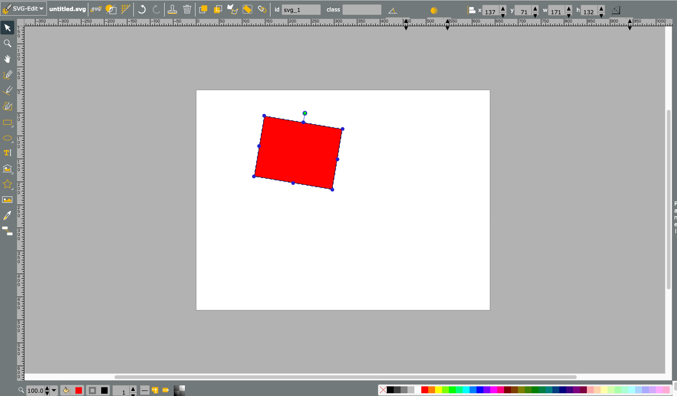Pick the blue swatch from the palette
Screen dimensions: 677x396
[480, 390]
